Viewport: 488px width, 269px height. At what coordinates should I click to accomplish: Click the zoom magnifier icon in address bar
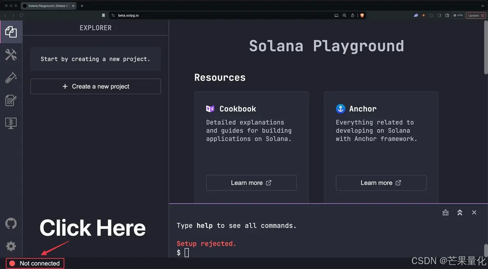tap(344, 15)
